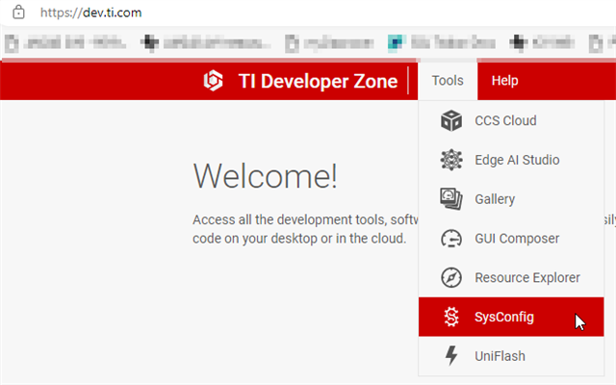Click the lock icon in address bar
616x385 pixels.
pos(18,13)
